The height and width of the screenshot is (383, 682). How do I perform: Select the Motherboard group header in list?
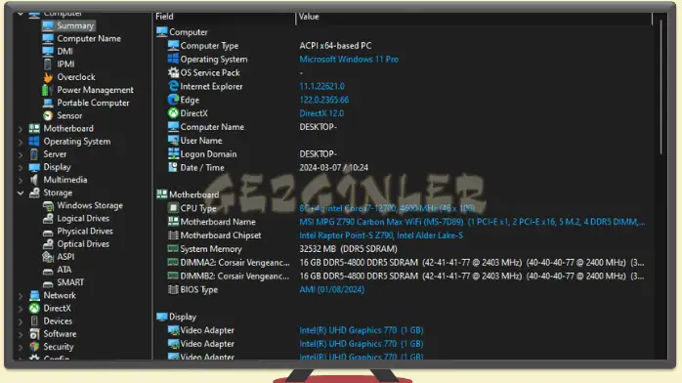(x=188, y=194)
